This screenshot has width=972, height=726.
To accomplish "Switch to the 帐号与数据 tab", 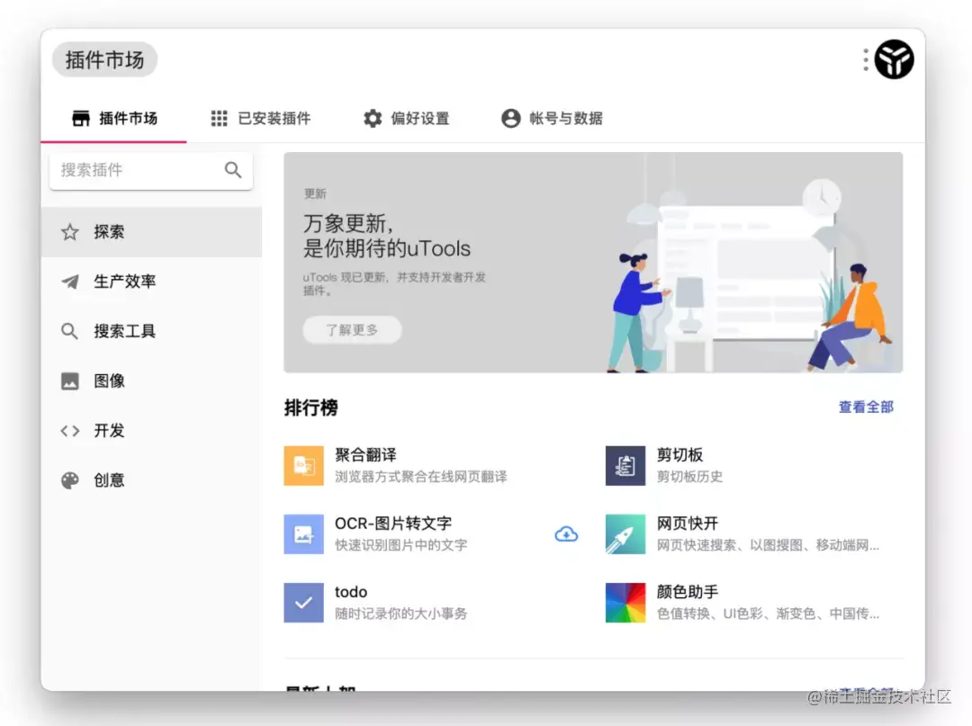I will 552,118.
